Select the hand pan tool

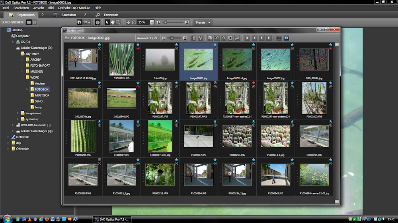(113, 22)
